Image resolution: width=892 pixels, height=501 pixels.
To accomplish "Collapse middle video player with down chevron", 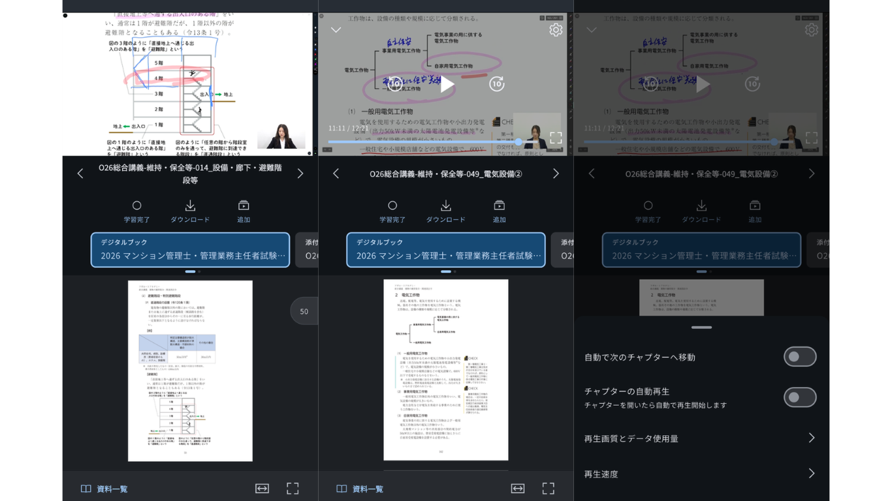I will click(x=336, y=30).
